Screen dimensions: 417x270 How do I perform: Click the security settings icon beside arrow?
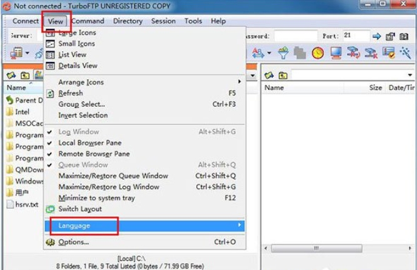pyautogui.click(x=390, y=36)
